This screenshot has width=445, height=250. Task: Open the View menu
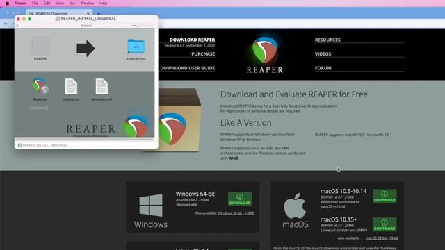(60, 3)
